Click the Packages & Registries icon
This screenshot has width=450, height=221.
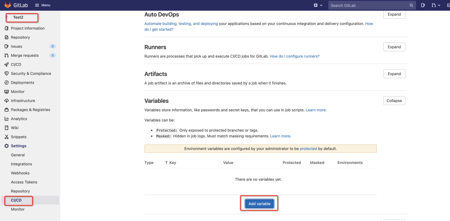(7, 110)
